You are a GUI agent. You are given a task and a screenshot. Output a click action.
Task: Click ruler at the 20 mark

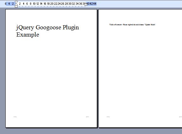(52, 4)
